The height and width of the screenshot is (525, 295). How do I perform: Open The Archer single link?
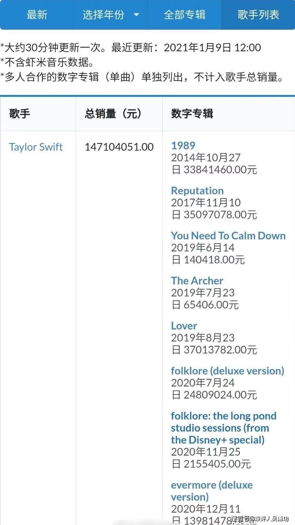pos(197,280)
